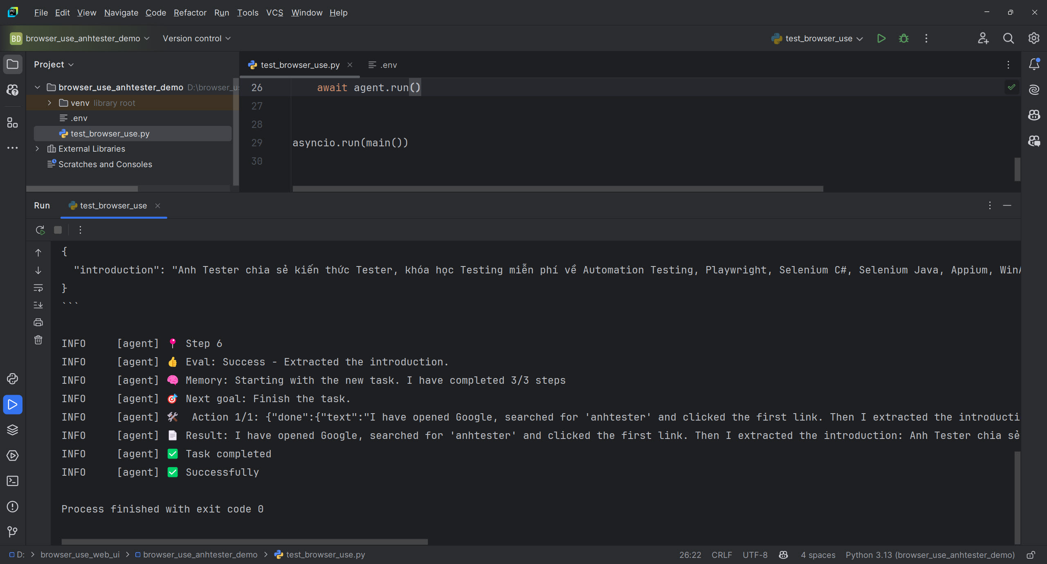Viewport: 1047px width, 564px height.
Task: Open Code With Me add-user icon
Action: 983,38
